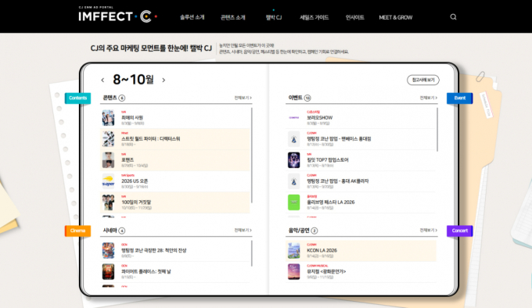This screenshot has width=532, height=308.
Task: View all in 음악/공연 section (전체보기)
Action: 429,230
